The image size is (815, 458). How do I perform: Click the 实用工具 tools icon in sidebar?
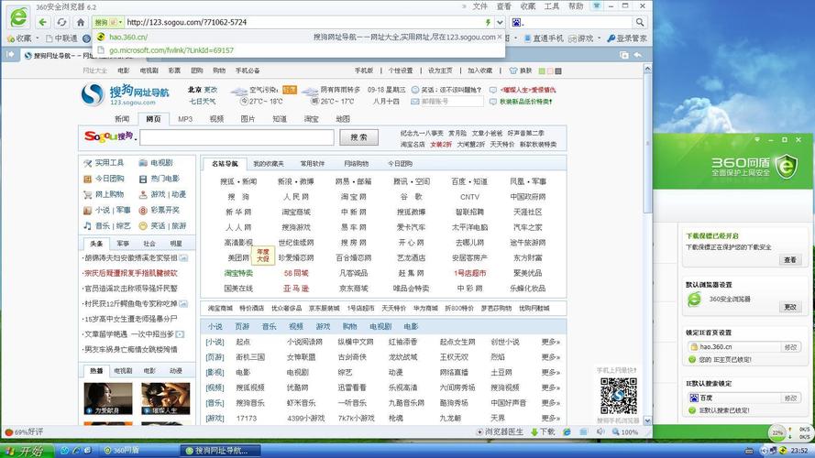(88, 163)
